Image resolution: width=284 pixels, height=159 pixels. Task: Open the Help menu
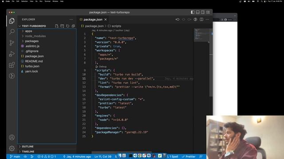(x=62, y=1)
